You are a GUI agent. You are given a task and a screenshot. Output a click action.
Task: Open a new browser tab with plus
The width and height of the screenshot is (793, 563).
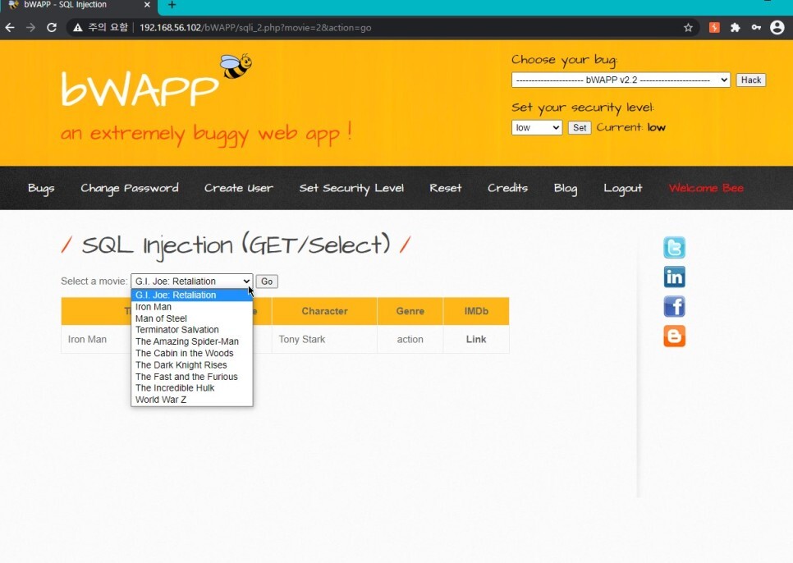172,5
